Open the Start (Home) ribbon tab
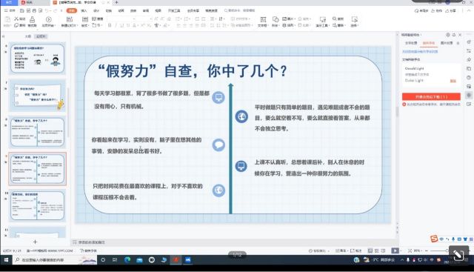 (72, 10)
